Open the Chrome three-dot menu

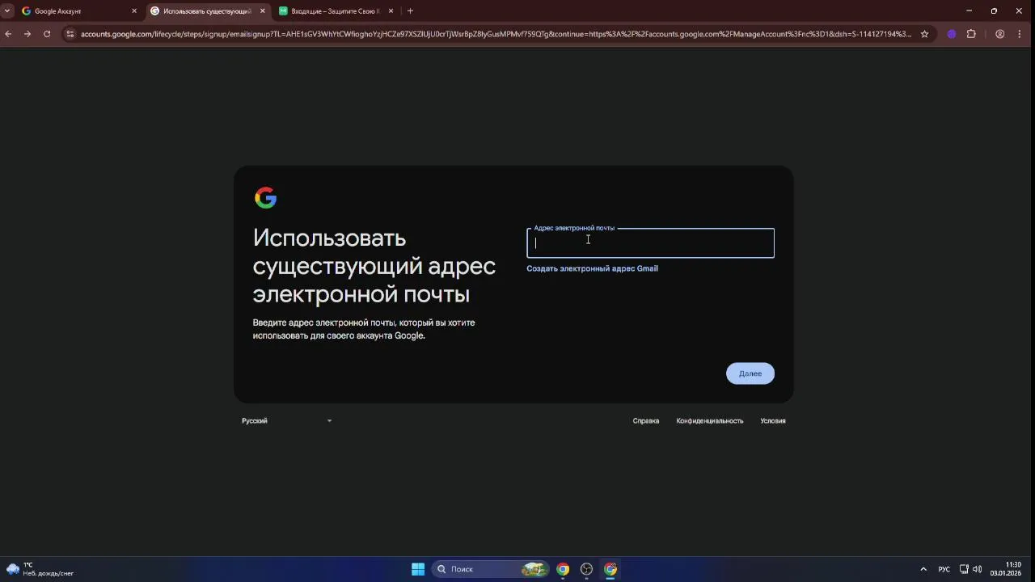pyautogui.click(x=1020, y=34)
